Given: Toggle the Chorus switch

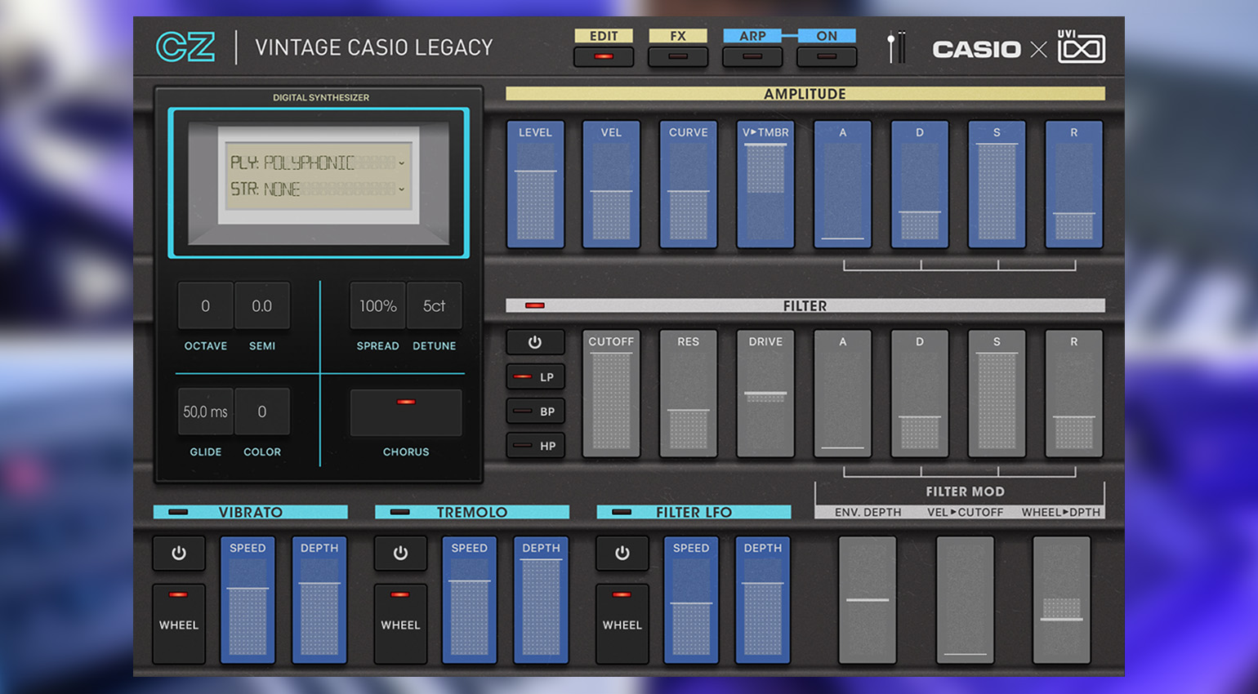Looking at the screenshot, I should 406,412.
